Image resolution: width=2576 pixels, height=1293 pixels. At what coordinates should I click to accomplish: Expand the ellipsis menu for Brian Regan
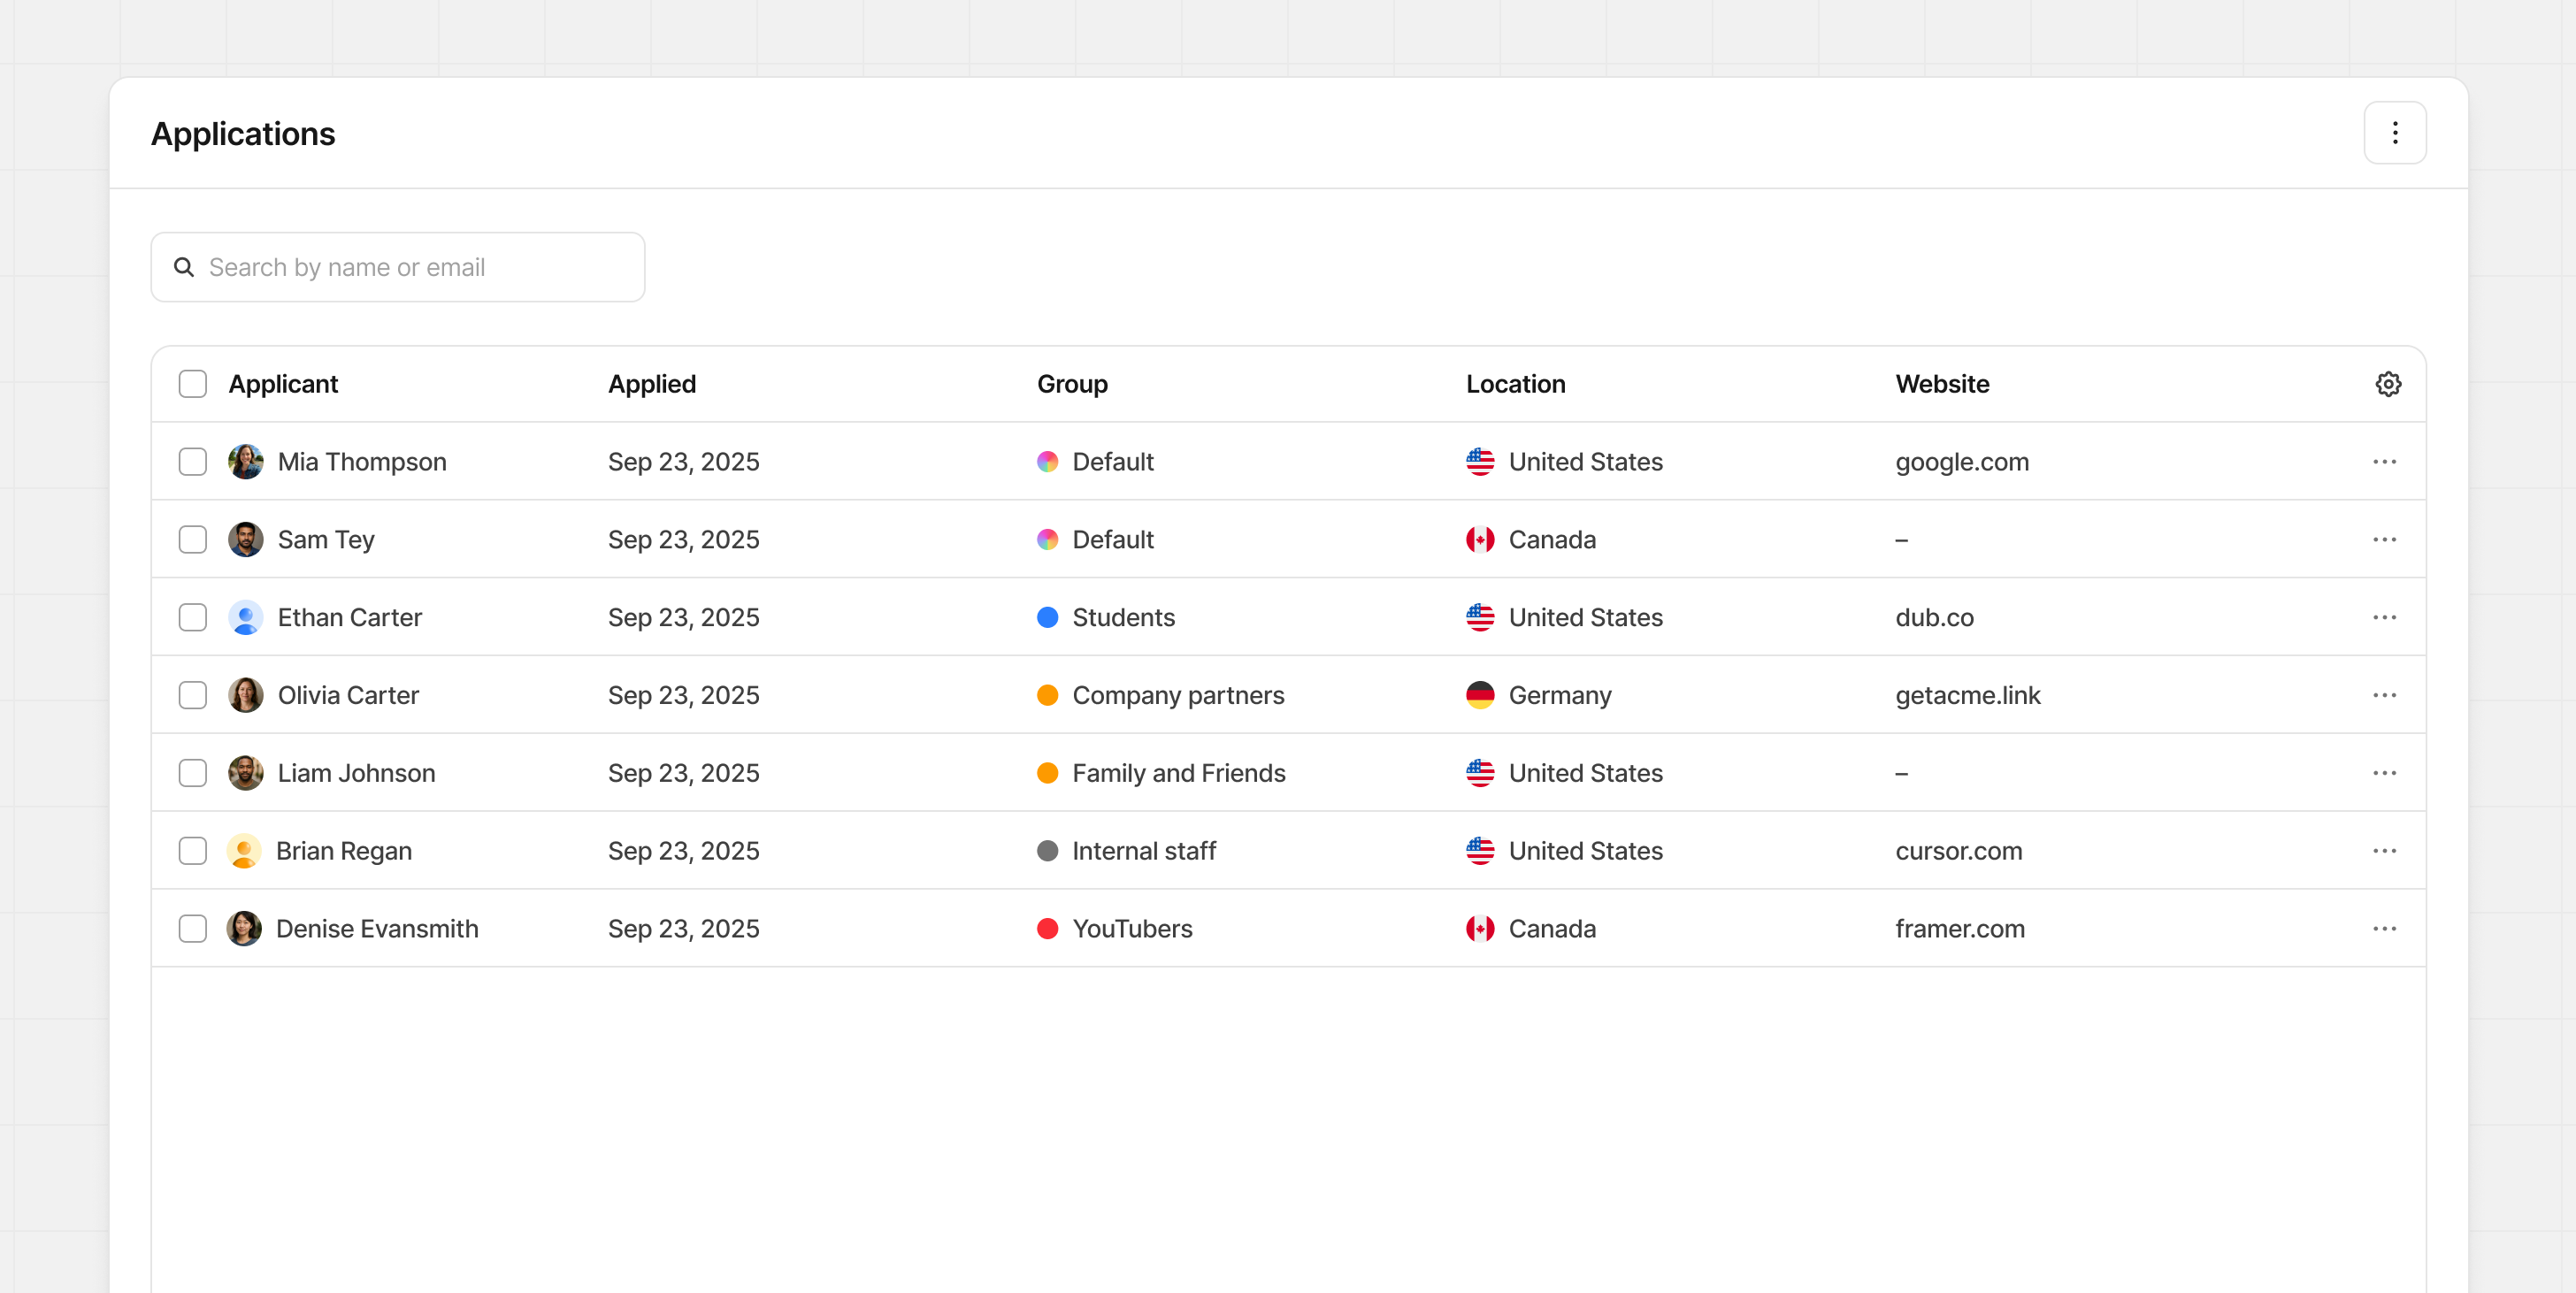click(2384, 851)
